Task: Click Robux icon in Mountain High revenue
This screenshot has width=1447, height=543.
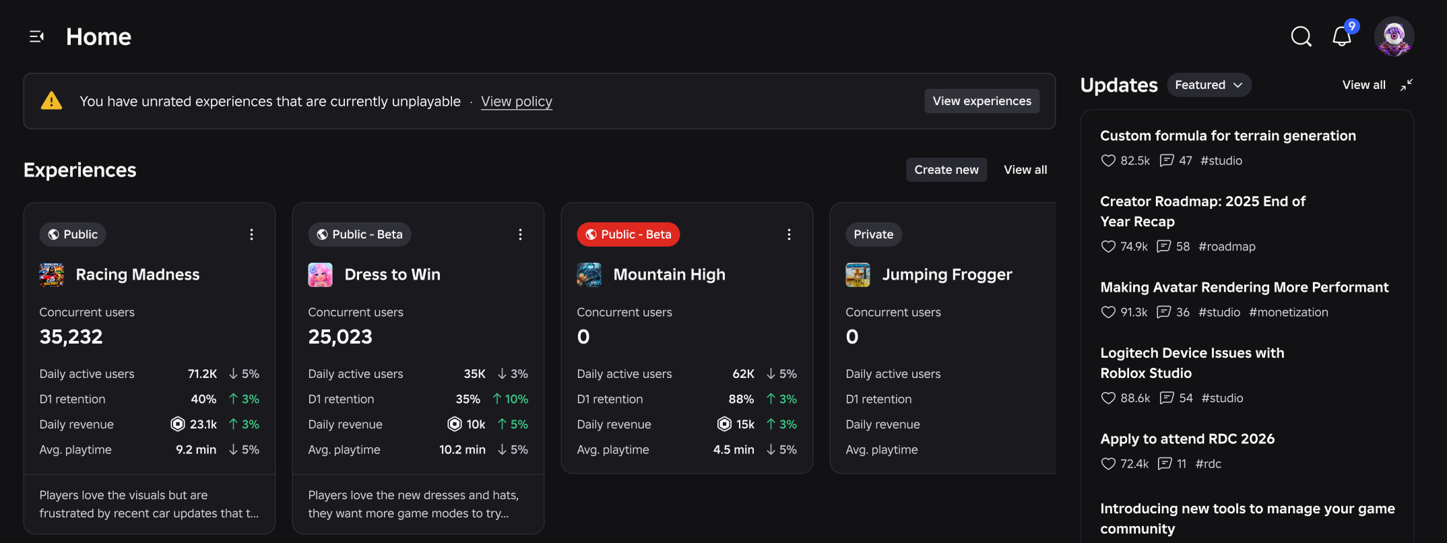Action: pyautogui.click(x=724, y=424)
